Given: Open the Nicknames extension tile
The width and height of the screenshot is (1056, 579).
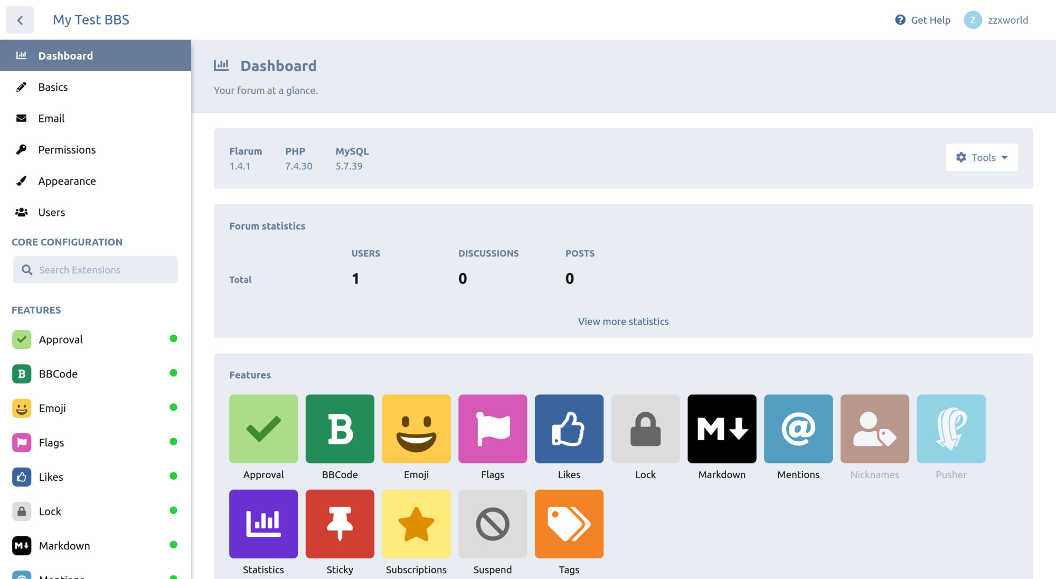Looking at the screenshot, I should 874,429.
